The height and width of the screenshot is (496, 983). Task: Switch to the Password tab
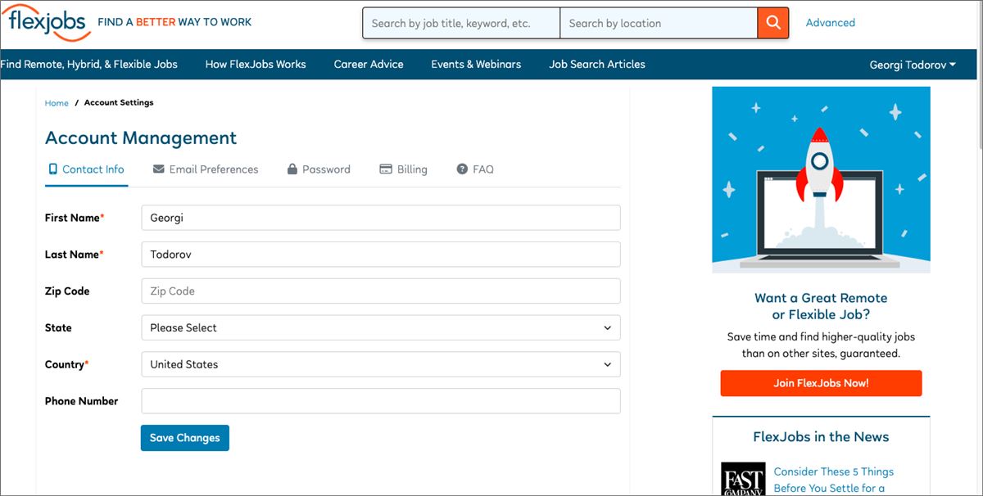(319, 169)
